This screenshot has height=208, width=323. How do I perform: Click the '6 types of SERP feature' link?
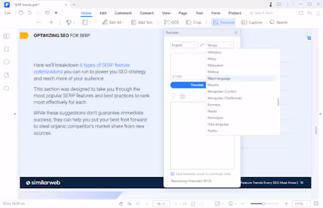click(105, 65)
